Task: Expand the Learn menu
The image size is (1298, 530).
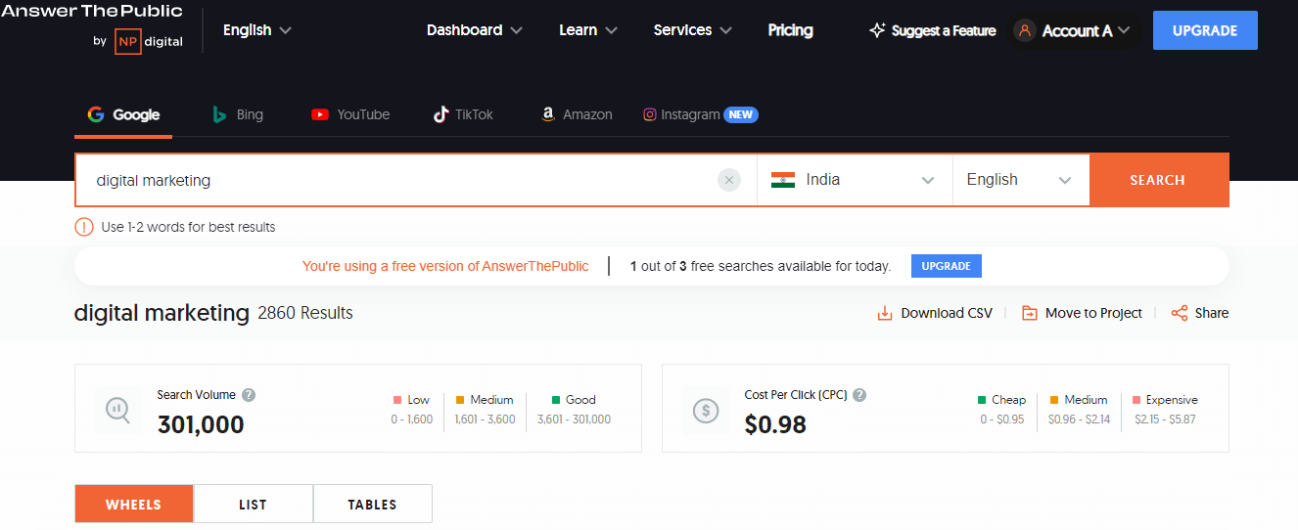Action: click(588, 30)
